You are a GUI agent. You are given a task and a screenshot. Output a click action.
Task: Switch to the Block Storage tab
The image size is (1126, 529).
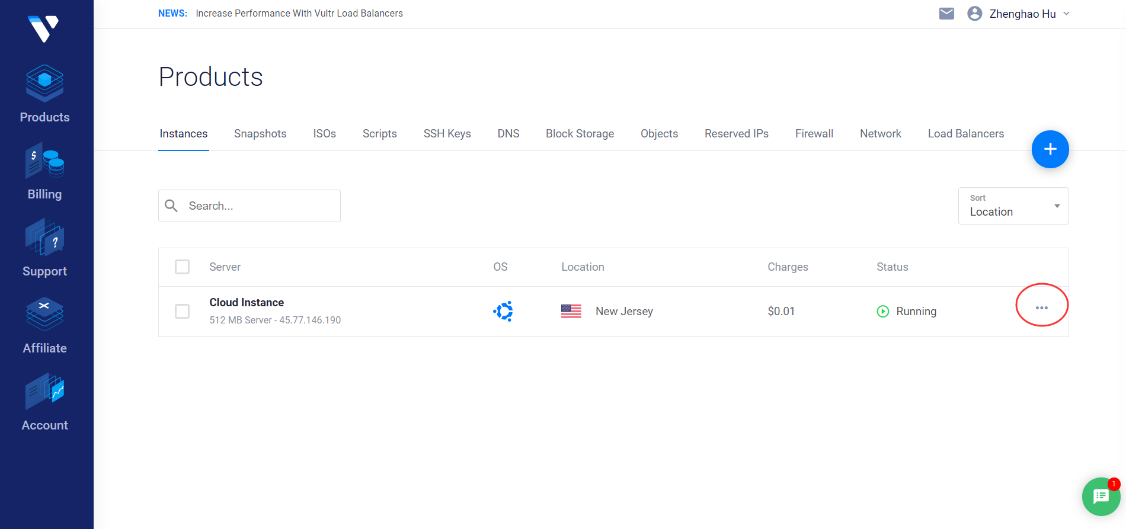point(580,134)
